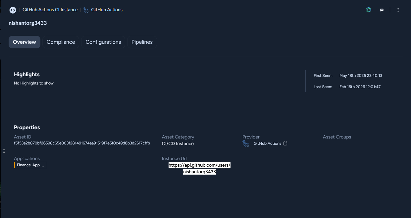Open the comments flag icon
411x218 pixels.
click(x=382, y=10)
